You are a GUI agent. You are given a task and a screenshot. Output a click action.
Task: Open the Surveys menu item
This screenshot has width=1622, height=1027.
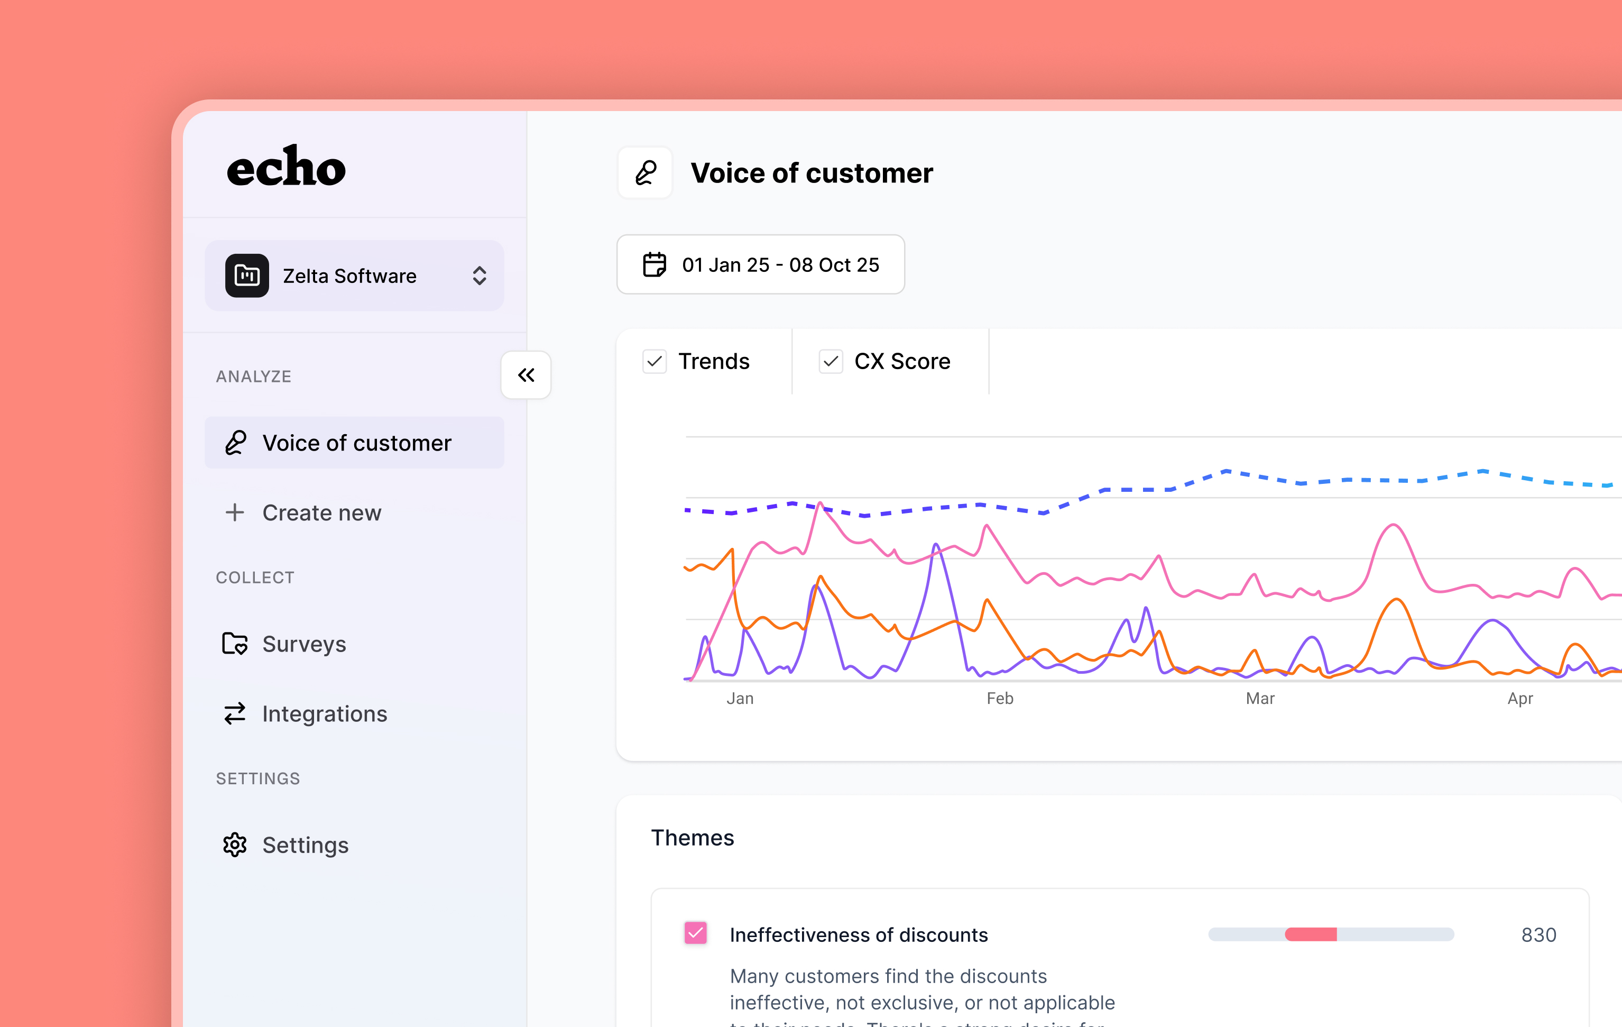tap(305, 644)
